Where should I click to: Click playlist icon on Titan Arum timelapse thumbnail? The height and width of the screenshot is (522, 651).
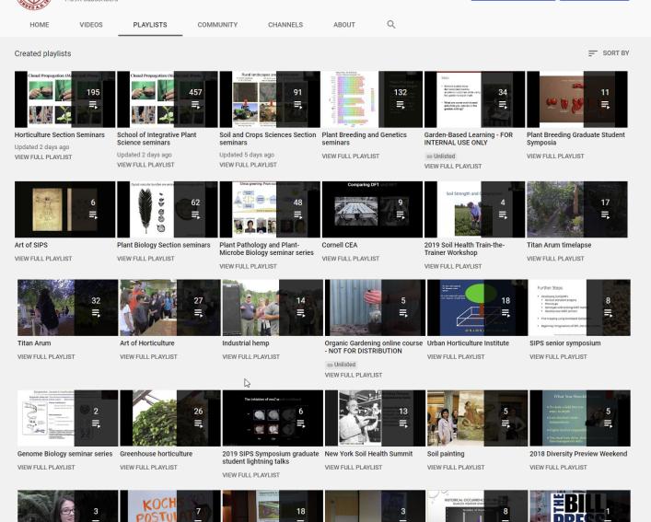[605, 215]
